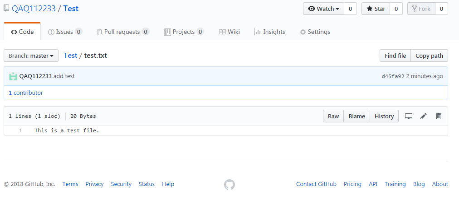The height and width of the screenshot is (205, 459).
Task: Click the Copy path button
Action: coord(429,56)
